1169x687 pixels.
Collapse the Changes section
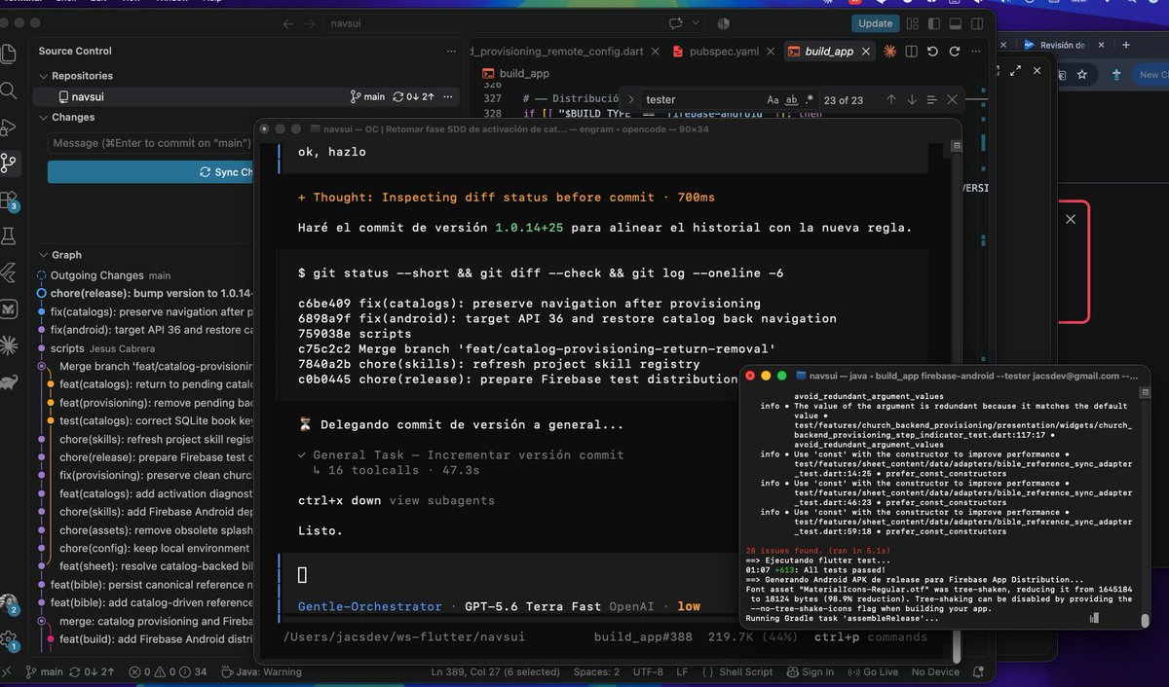tap(43, 117)
